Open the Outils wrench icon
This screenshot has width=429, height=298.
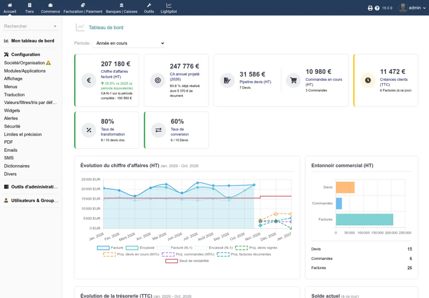pyautogui.click(x=149, y=5)
